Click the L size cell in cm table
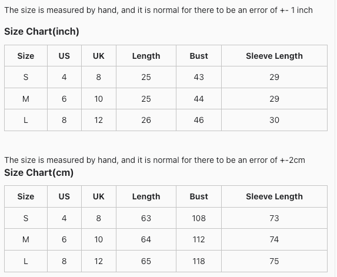The height and width of the screenshot is (277, 337). pos(26,261)
